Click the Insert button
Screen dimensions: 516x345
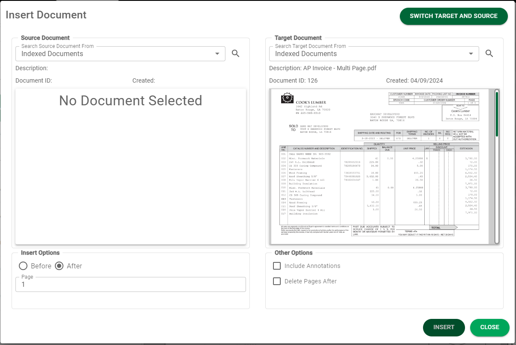pos(444,327)
